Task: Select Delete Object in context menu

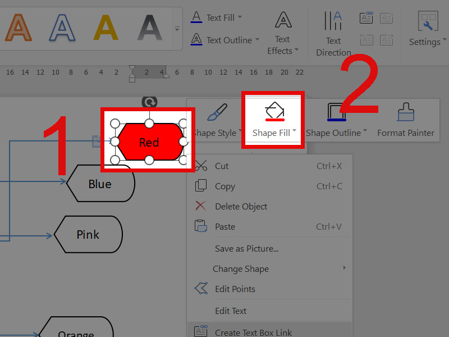Action: [241, 206]
